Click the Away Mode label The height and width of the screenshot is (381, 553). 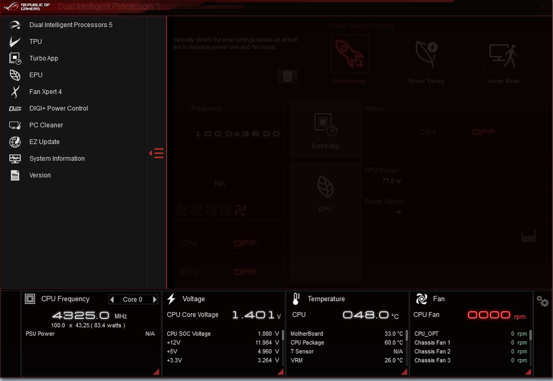pyautogui.click(x=503, y=81)
